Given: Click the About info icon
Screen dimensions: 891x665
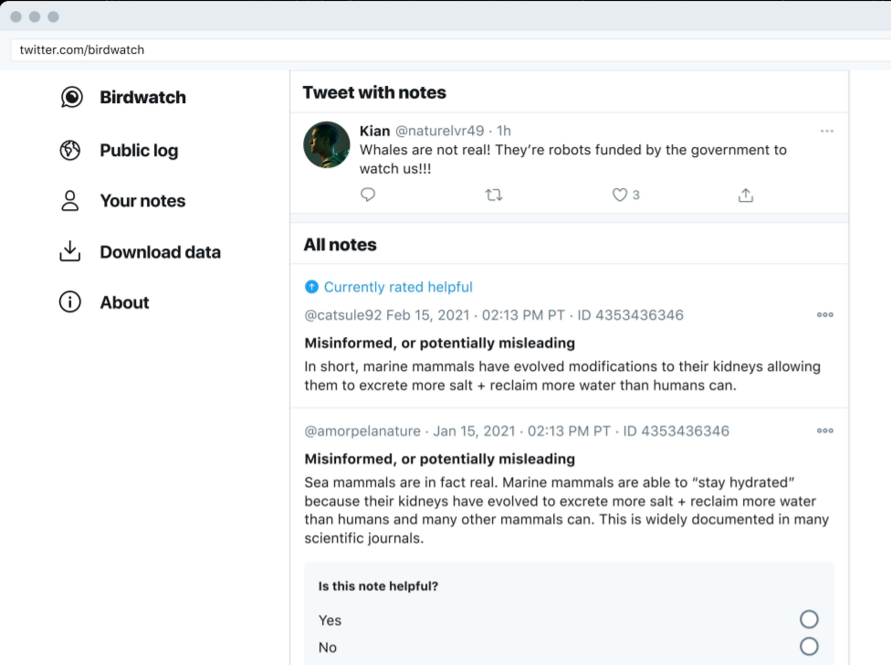Looking at the screenshot, I should click(x=70, y=302).
